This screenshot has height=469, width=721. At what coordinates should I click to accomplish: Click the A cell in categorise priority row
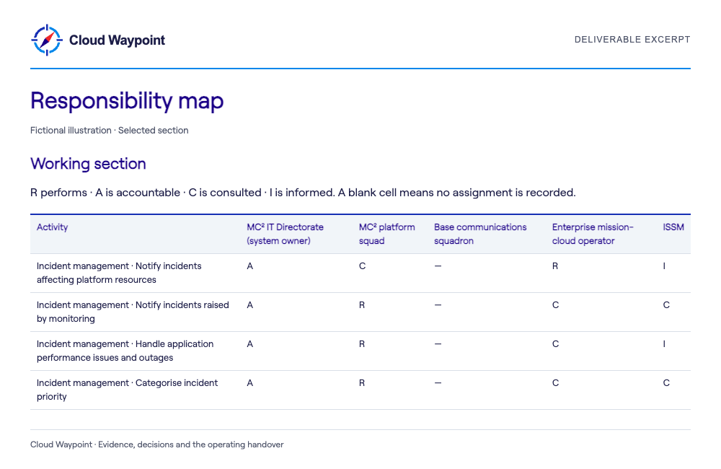click(x=249, y=383)
